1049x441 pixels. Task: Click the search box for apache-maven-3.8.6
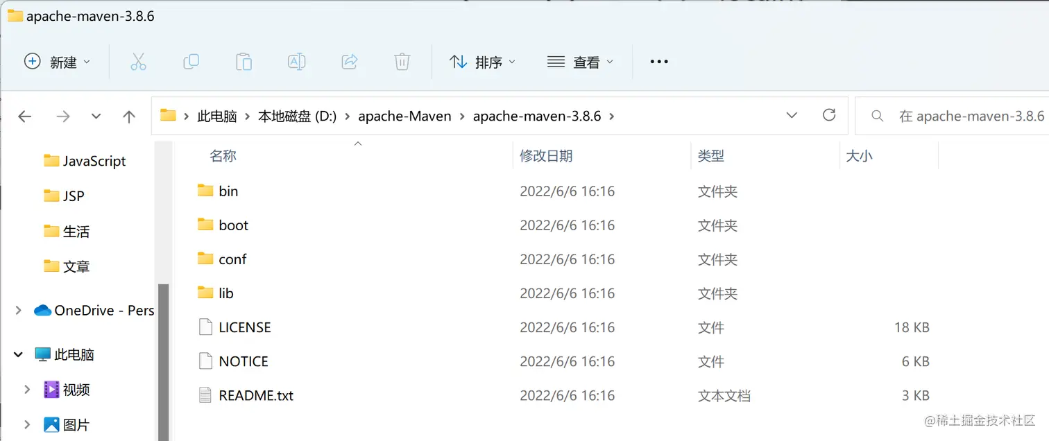click(952, 116)
